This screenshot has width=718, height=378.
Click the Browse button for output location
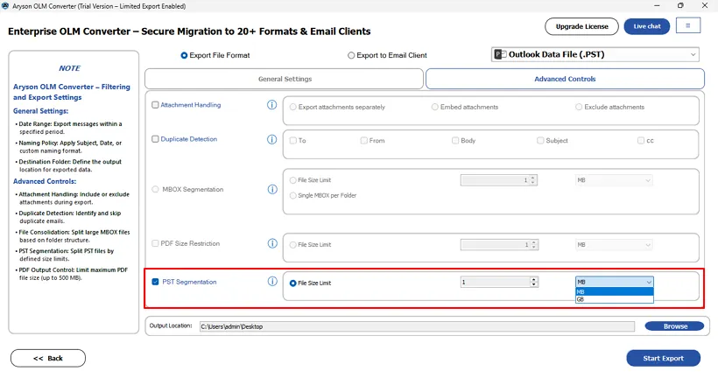click(x=674, y=326)
